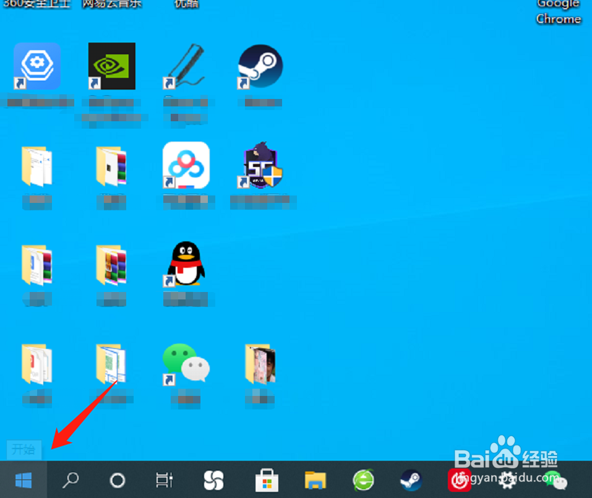Image resolution: width=592 pixels, height=498 pixels.
Task: Open the pinwheel-shaped app on the taskbar
Action: [x=213, y=480]
